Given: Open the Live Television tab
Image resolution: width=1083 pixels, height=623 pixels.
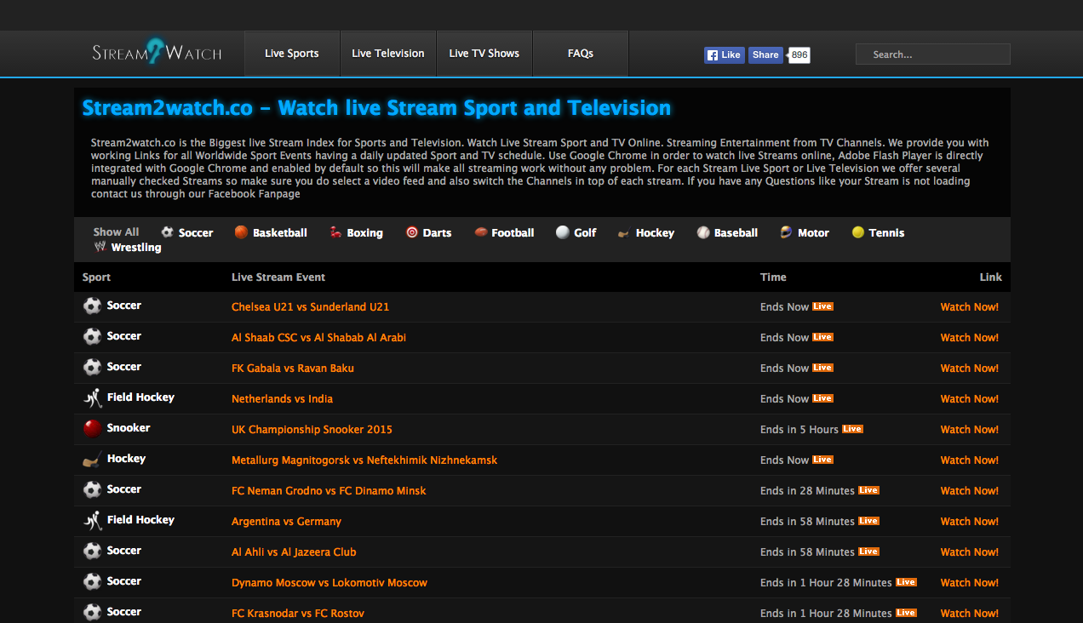Looking at the screenshot, I should [x=387, y=54].
